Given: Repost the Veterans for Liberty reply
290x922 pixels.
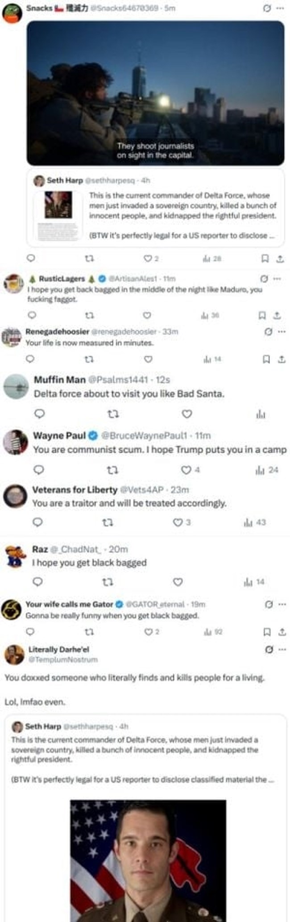Looking at the screenshot, I should pos(107,522).
